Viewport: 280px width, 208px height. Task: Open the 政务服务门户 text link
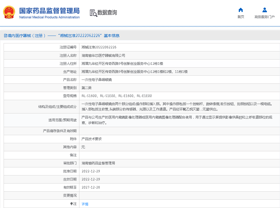click(x=264, y=17)
